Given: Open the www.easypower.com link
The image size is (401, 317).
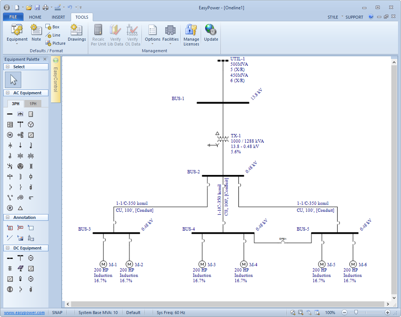Looking at the screenshot, I should pos(25,313).
